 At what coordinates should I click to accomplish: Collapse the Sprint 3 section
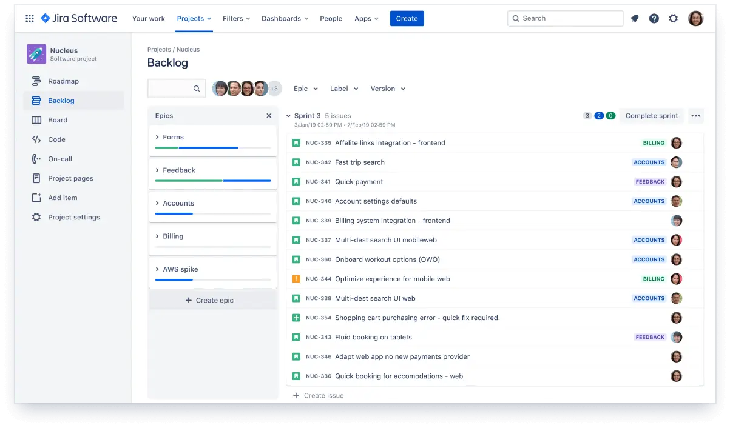tap(288, 116)
